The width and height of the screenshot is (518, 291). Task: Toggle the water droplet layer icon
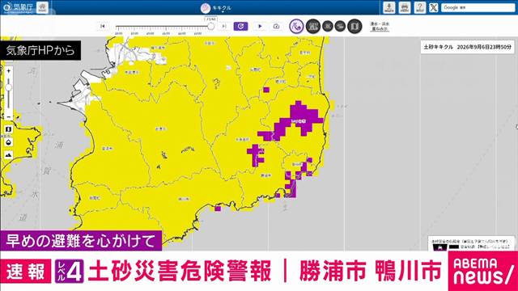9,142
